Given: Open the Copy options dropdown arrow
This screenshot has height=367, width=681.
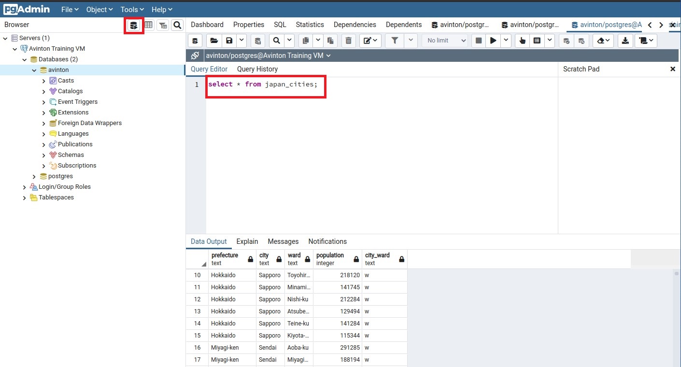Looking at the screenshot, I should (x=318, y=41).
